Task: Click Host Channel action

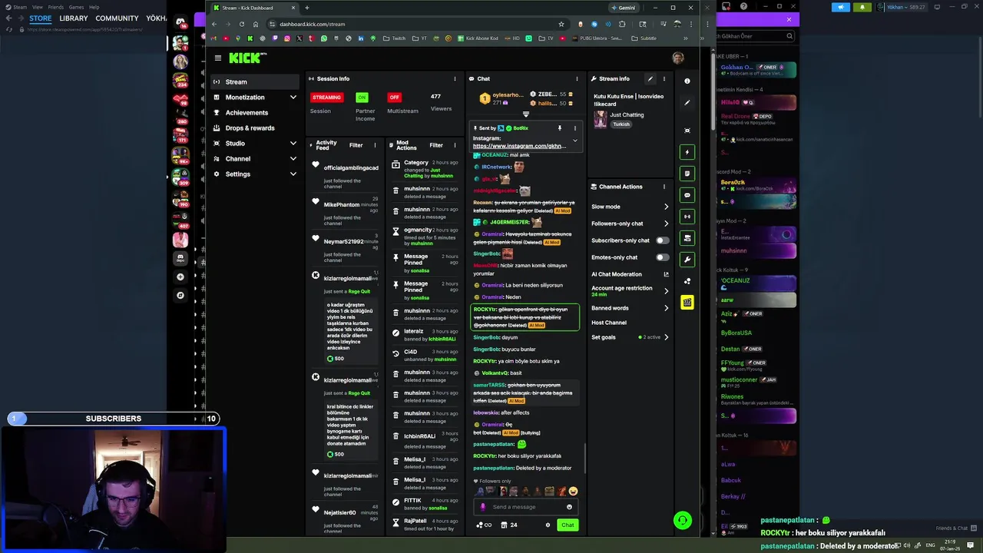Action: (609, 323)
